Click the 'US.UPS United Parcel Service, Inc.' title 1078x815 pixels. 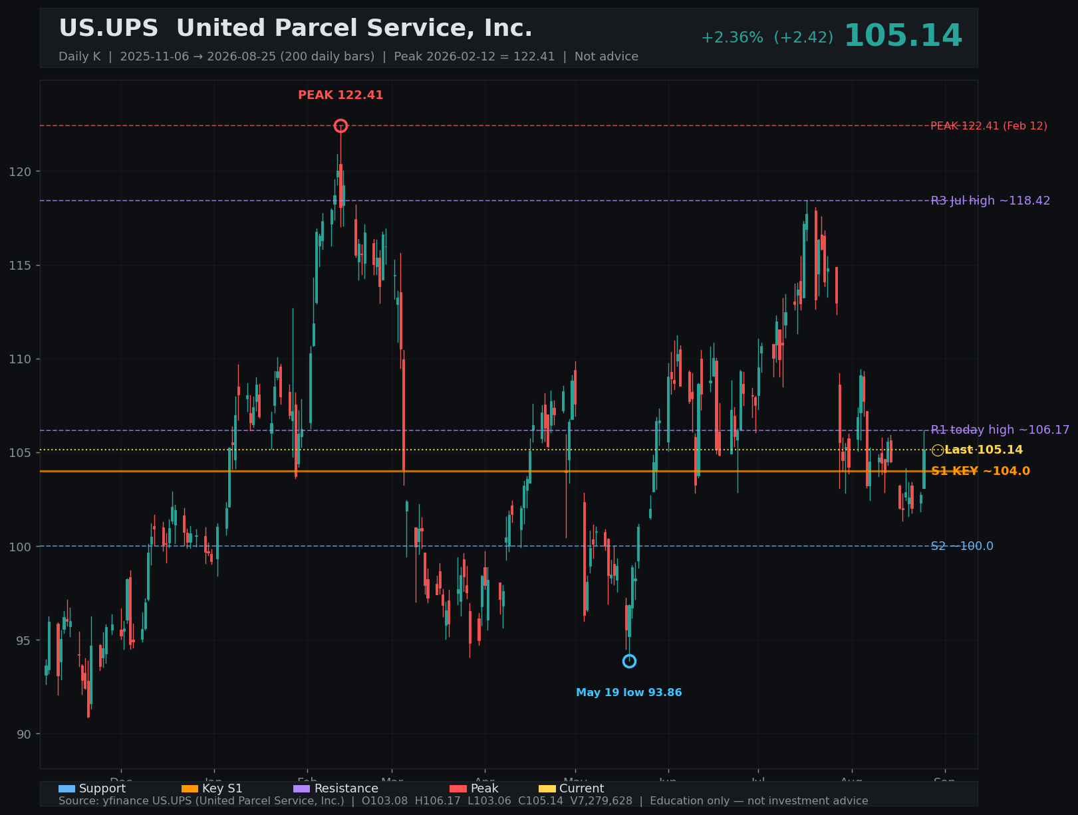point(295,29)
